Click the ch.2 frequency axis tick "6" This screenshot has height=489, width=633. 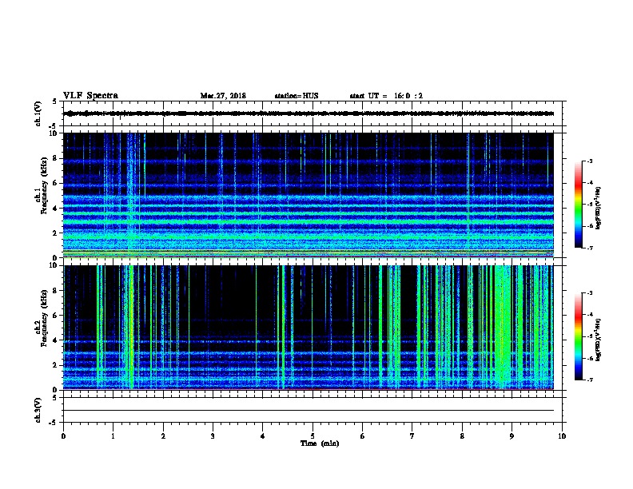56,315
